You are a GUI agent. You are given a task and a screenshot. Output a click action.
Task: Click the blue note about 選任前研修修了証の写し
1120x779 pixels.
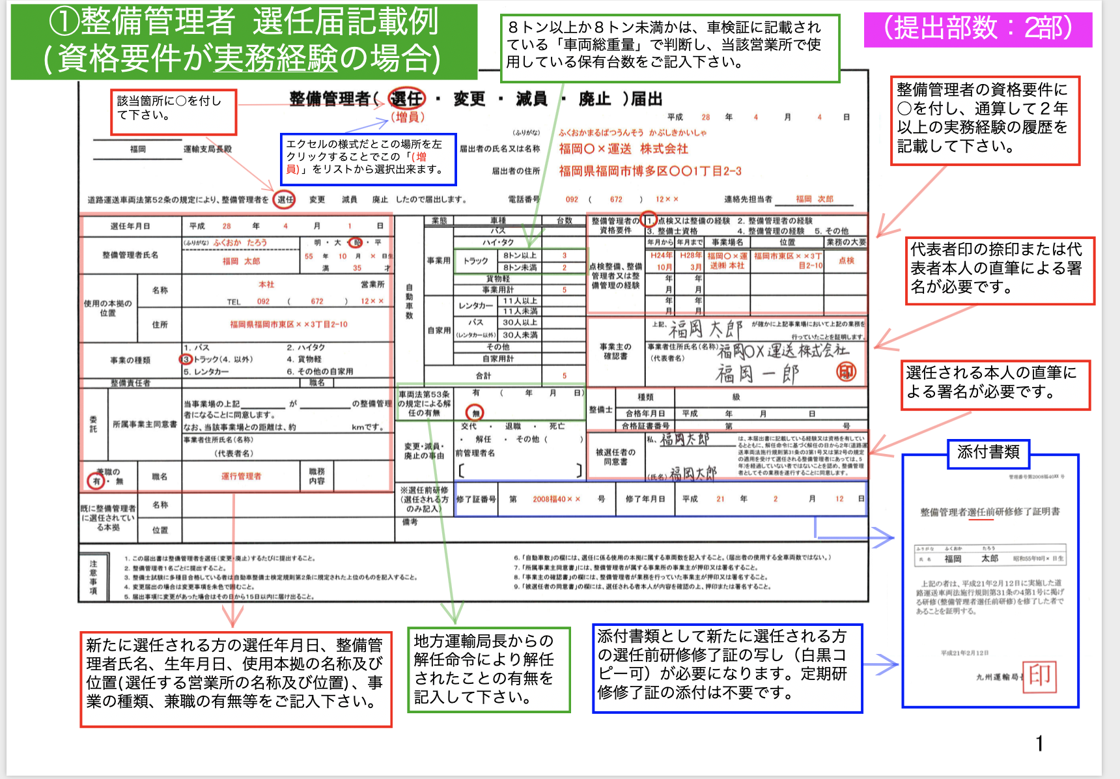pyautogui.click(x=727, y=668)
